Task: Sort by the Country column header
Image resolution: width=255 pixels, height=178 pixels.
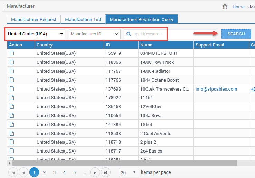Action: pos(69,45)
